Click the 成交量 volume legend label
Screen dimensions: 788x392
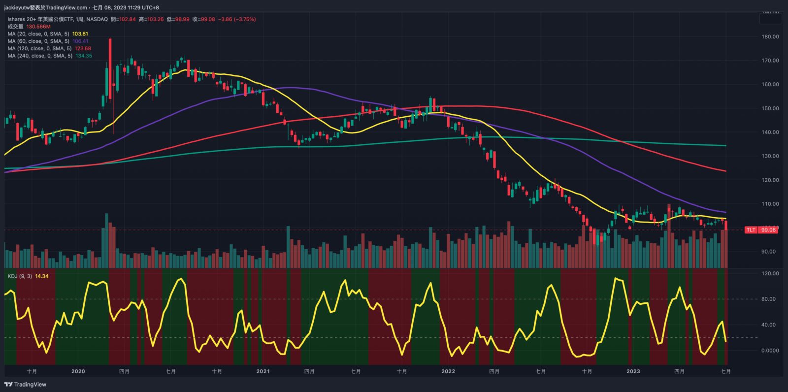(x=15, y=27)
